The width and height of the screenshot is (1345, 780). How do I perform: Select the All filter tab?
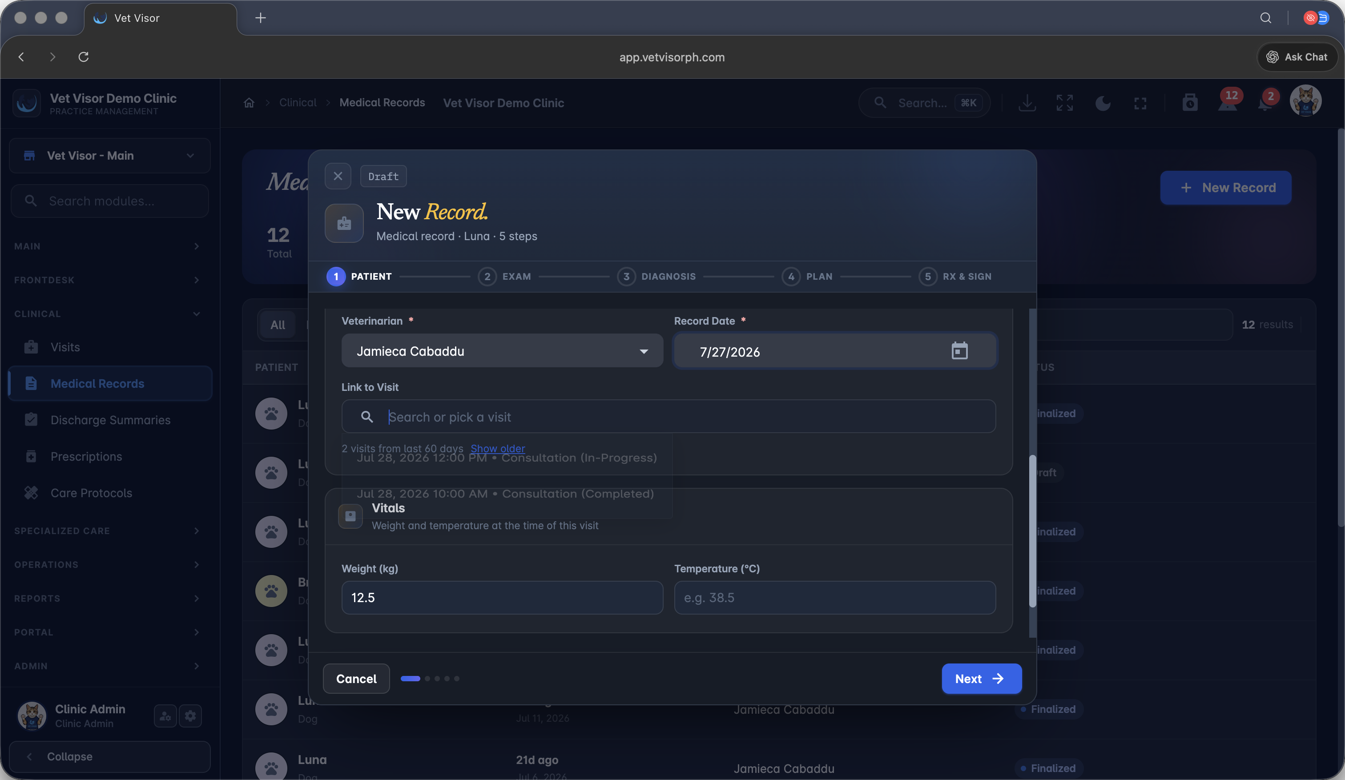click(278, 324)
